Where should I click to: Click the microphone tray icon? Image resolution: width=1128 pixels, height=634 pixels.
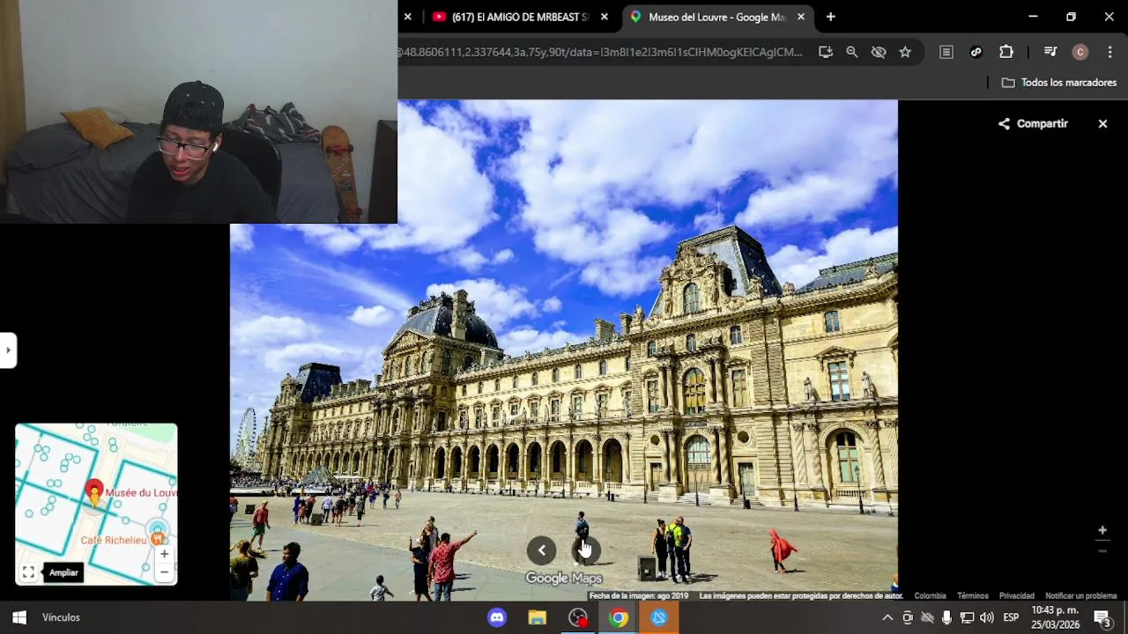tap(946, 617)
